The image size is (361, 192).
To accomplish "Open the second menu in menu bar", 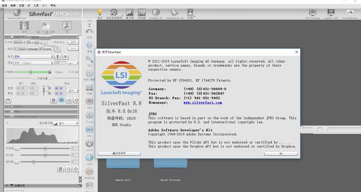I will 13,5.
